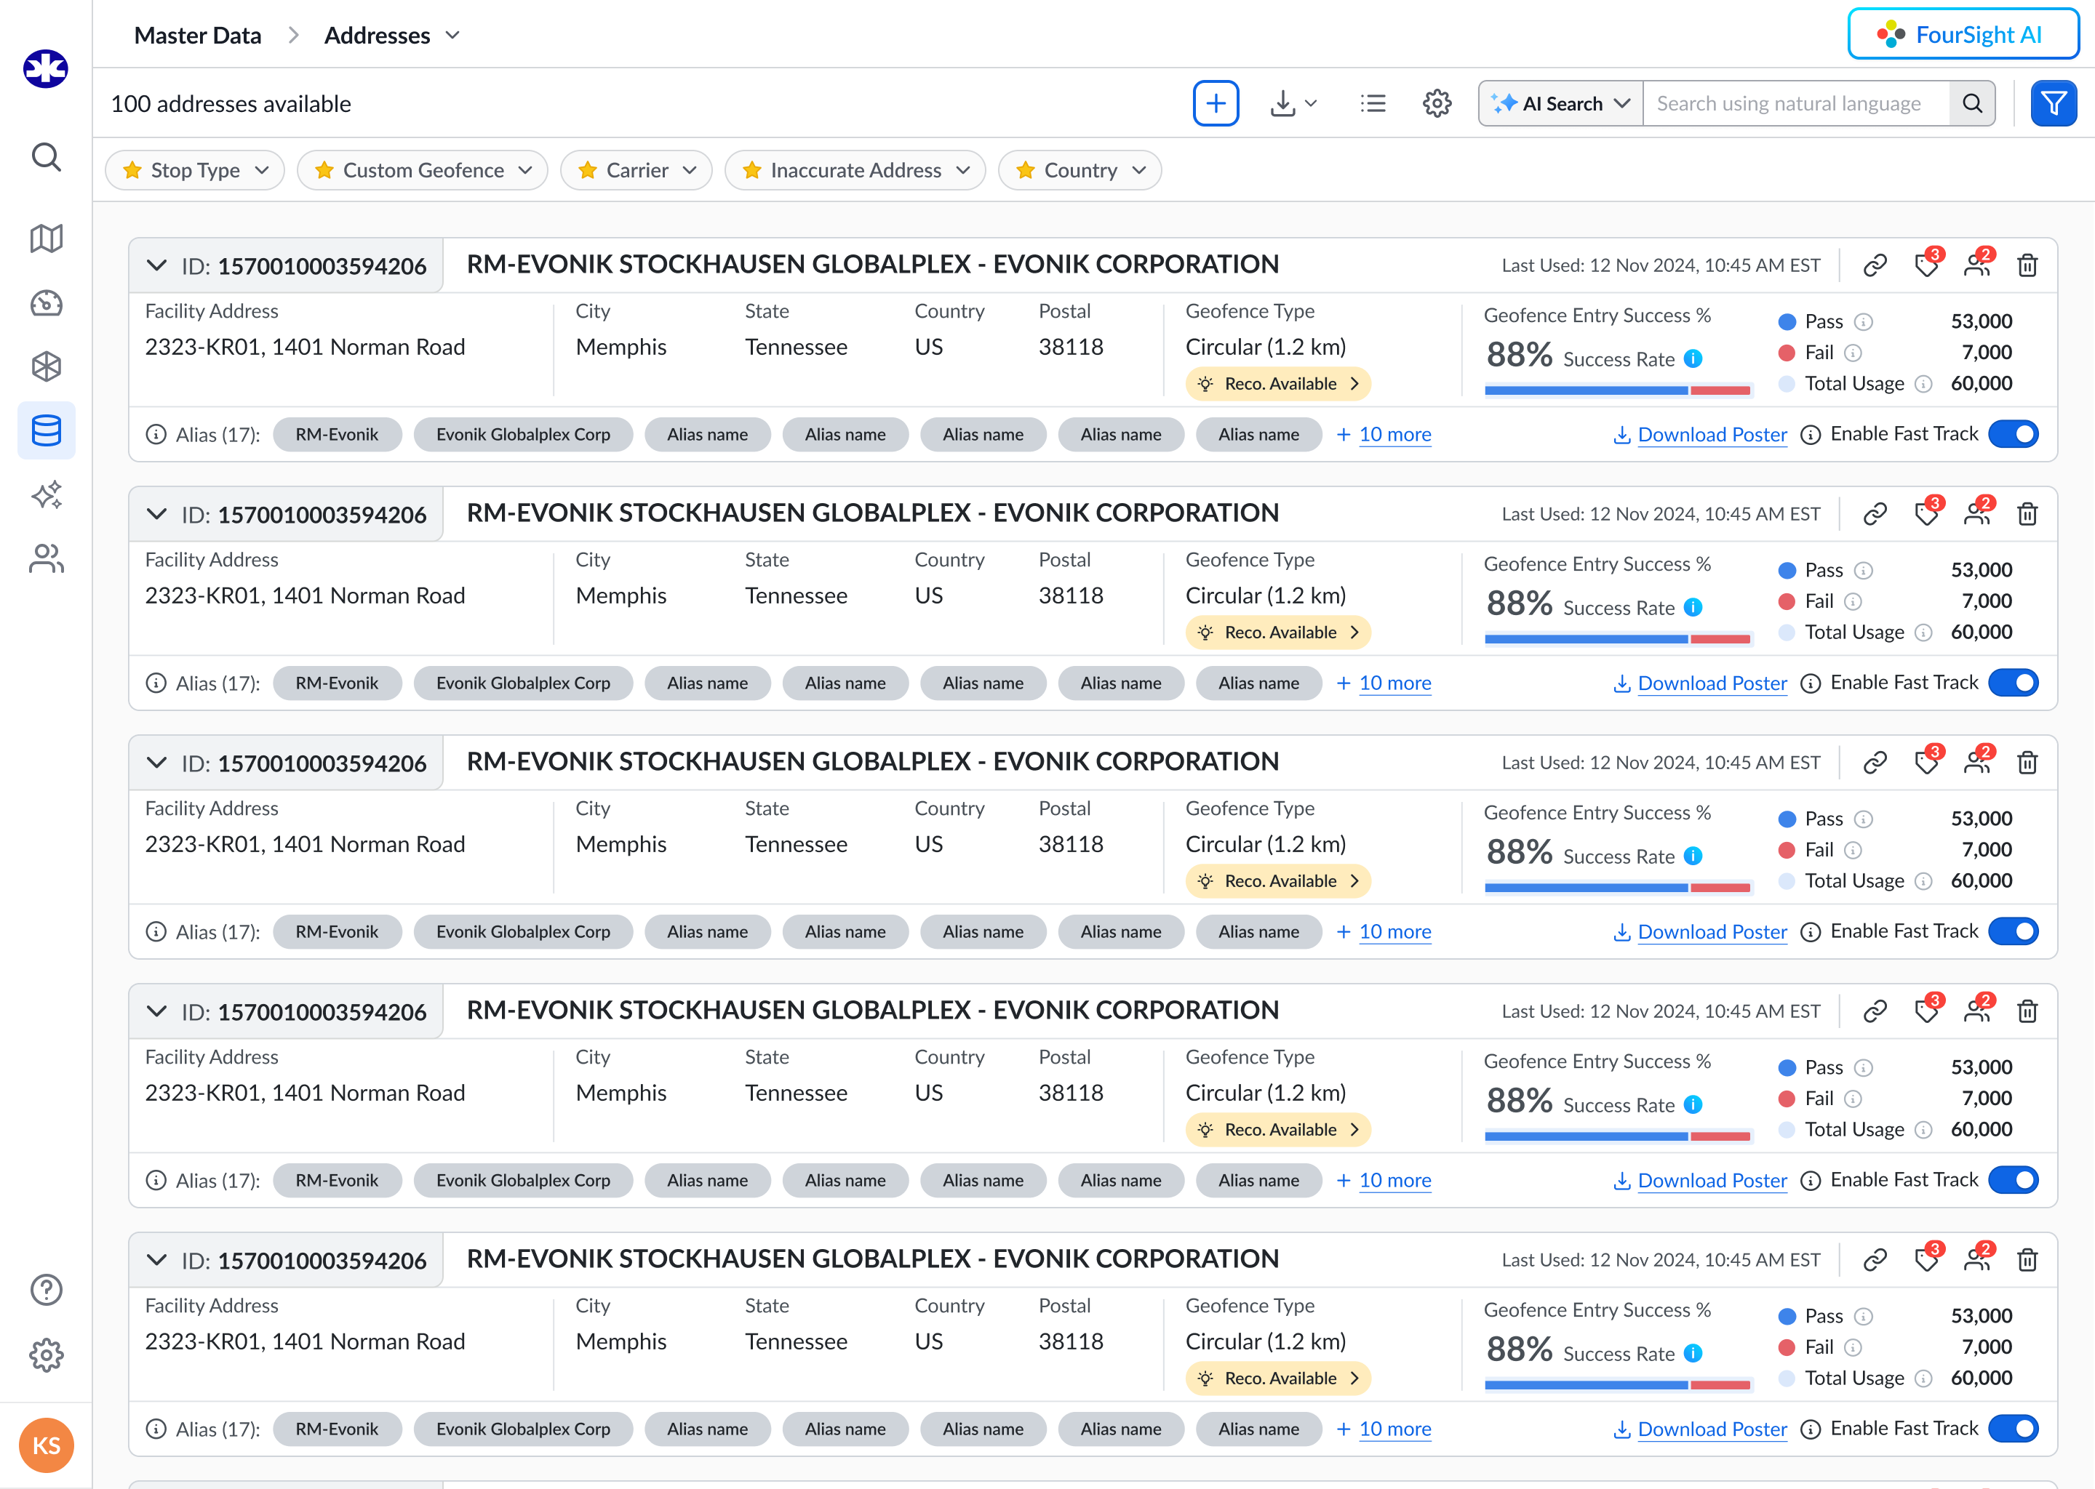Click Reco. Available on the first card
Viewport: 2095px width, 1489px height.
coord(1277,384)
